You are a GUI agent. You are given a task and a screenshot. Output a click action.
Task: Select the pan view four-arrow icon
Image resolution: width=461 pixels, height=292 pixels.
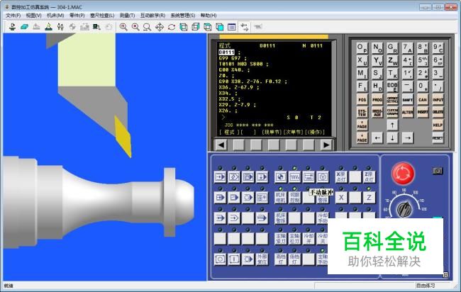(x=160, y=27)
